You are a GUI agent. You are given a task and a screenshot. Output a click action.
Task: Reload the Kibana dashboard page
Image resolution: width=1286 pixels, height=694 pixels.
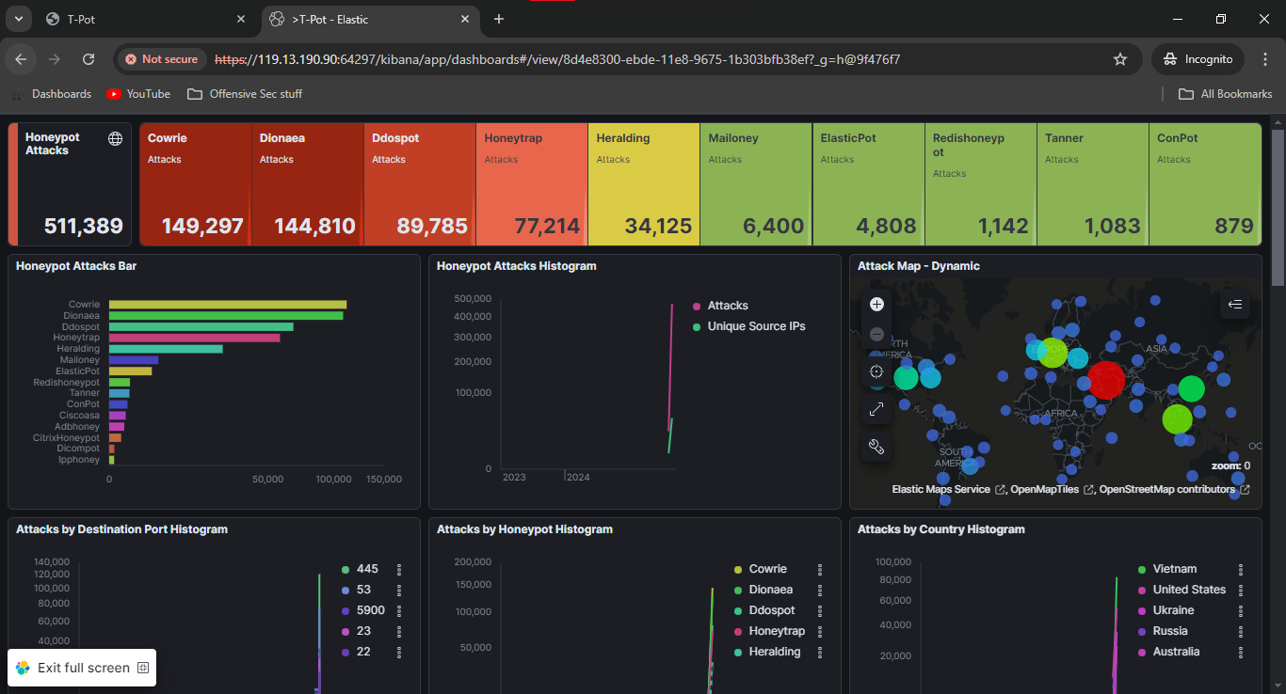88,59
